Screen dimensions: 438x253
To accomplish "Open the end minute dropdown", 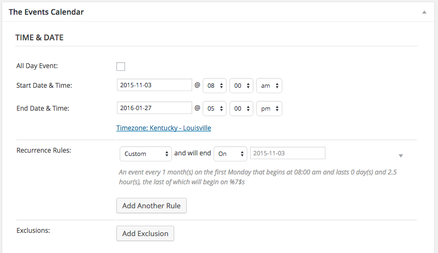I will coord(241,109).
